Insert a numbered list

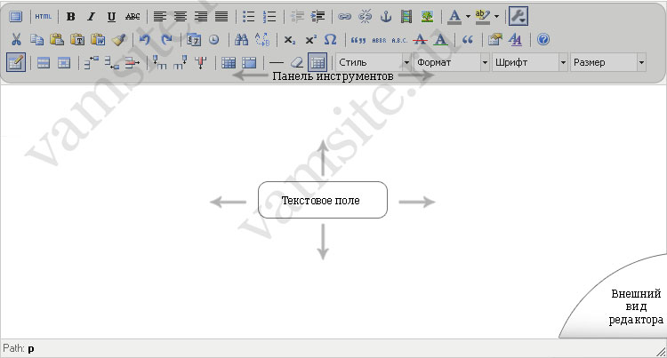tap(269, 17)
